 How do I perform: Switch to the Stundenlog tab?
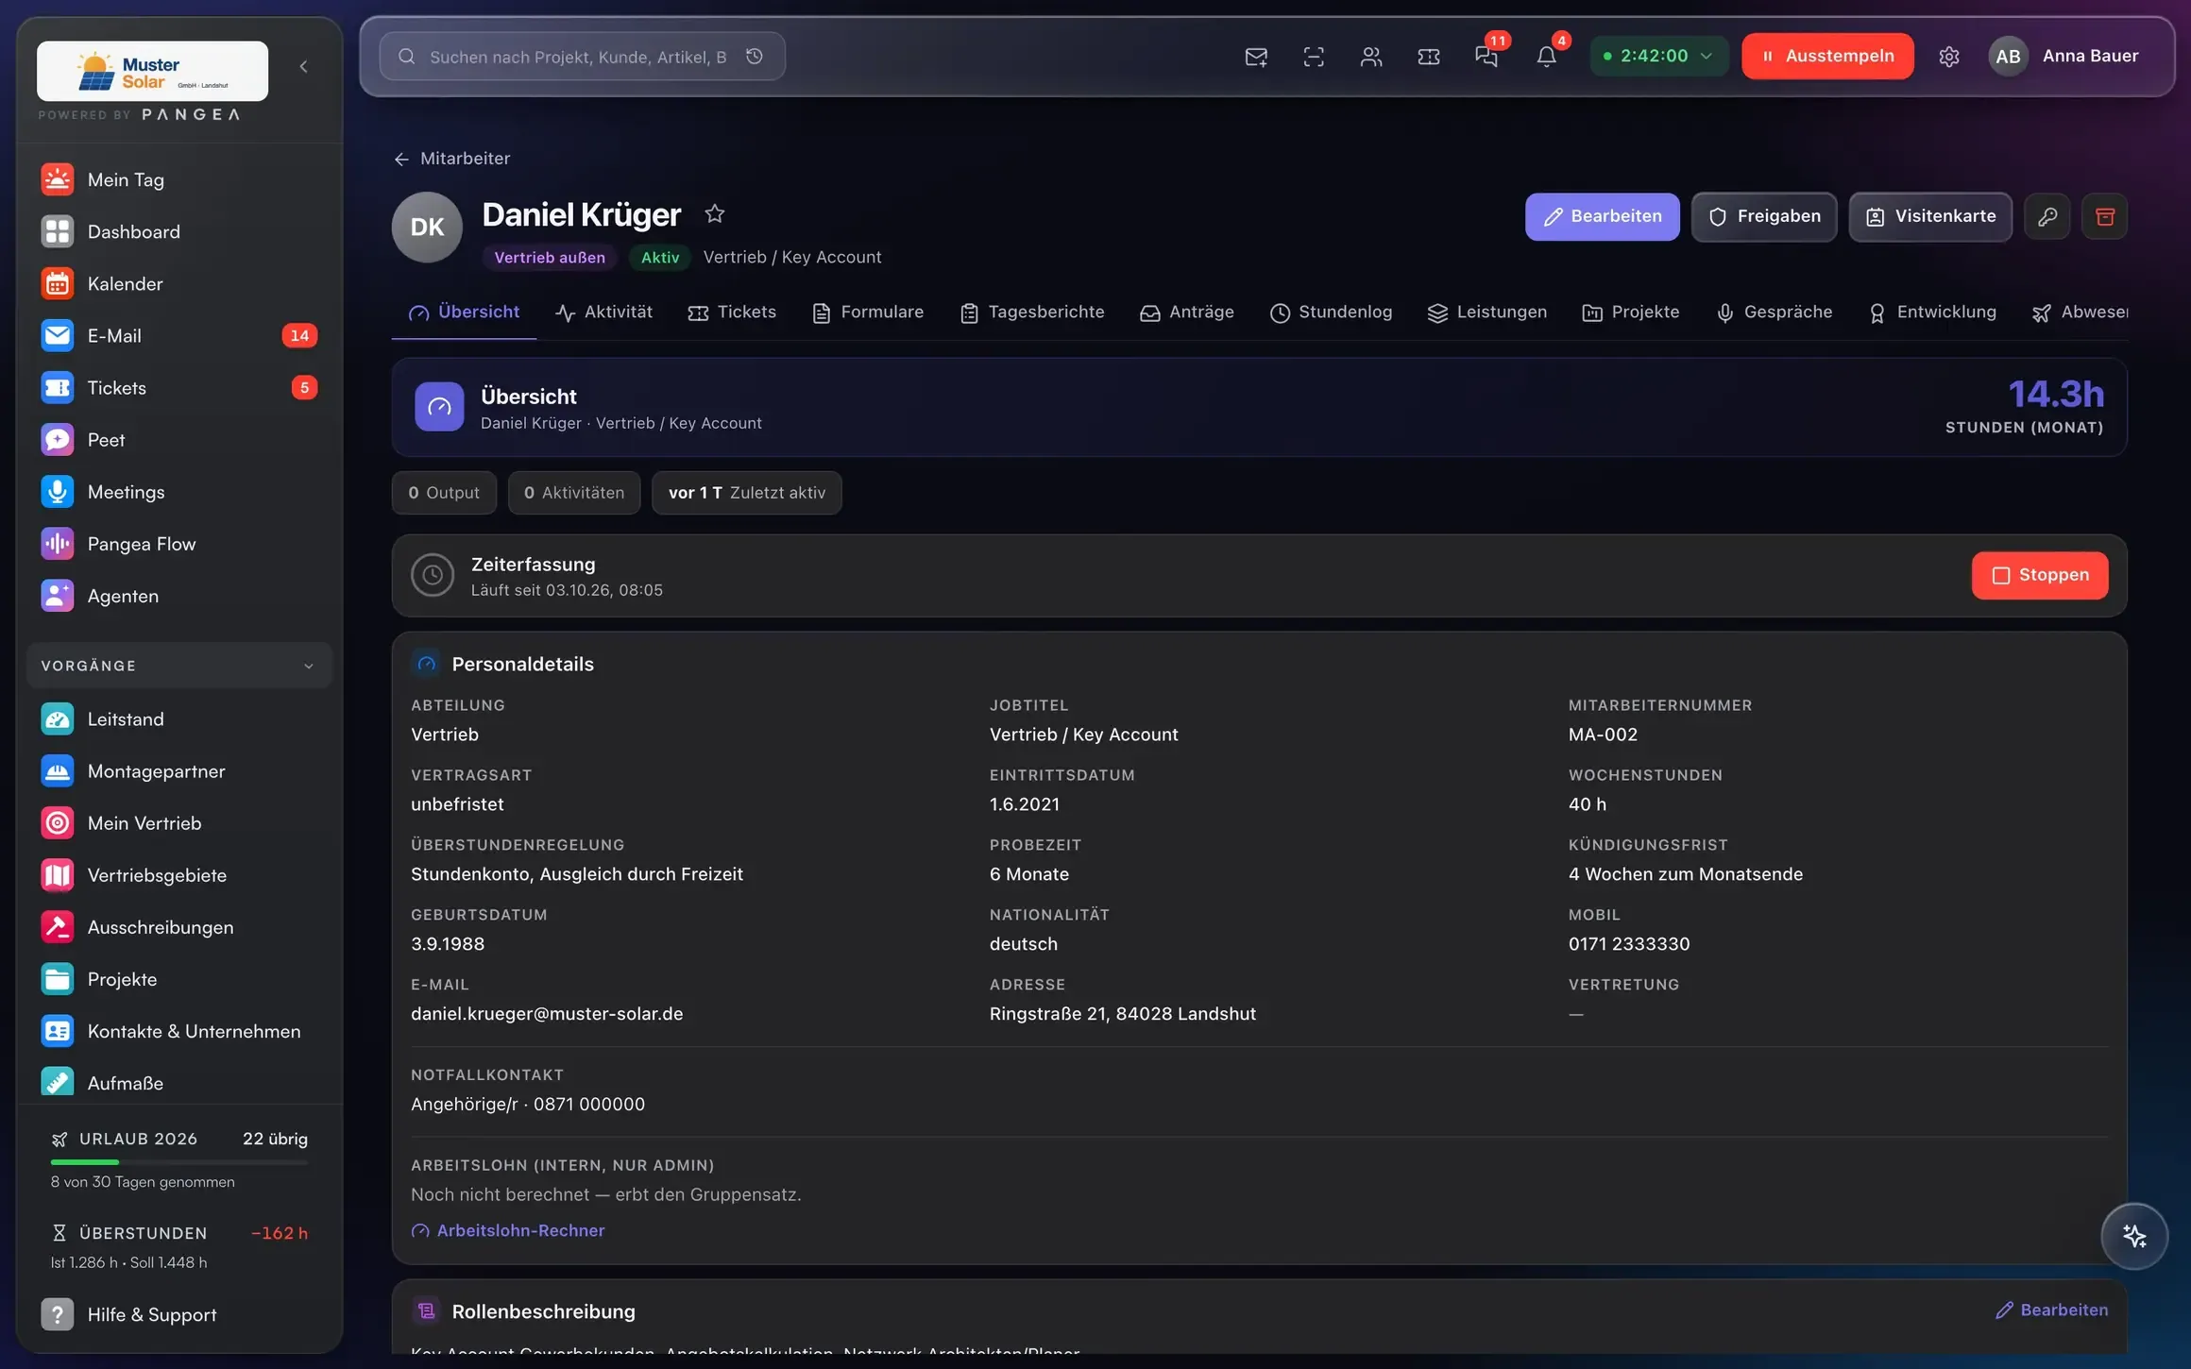click(1331, 313)
